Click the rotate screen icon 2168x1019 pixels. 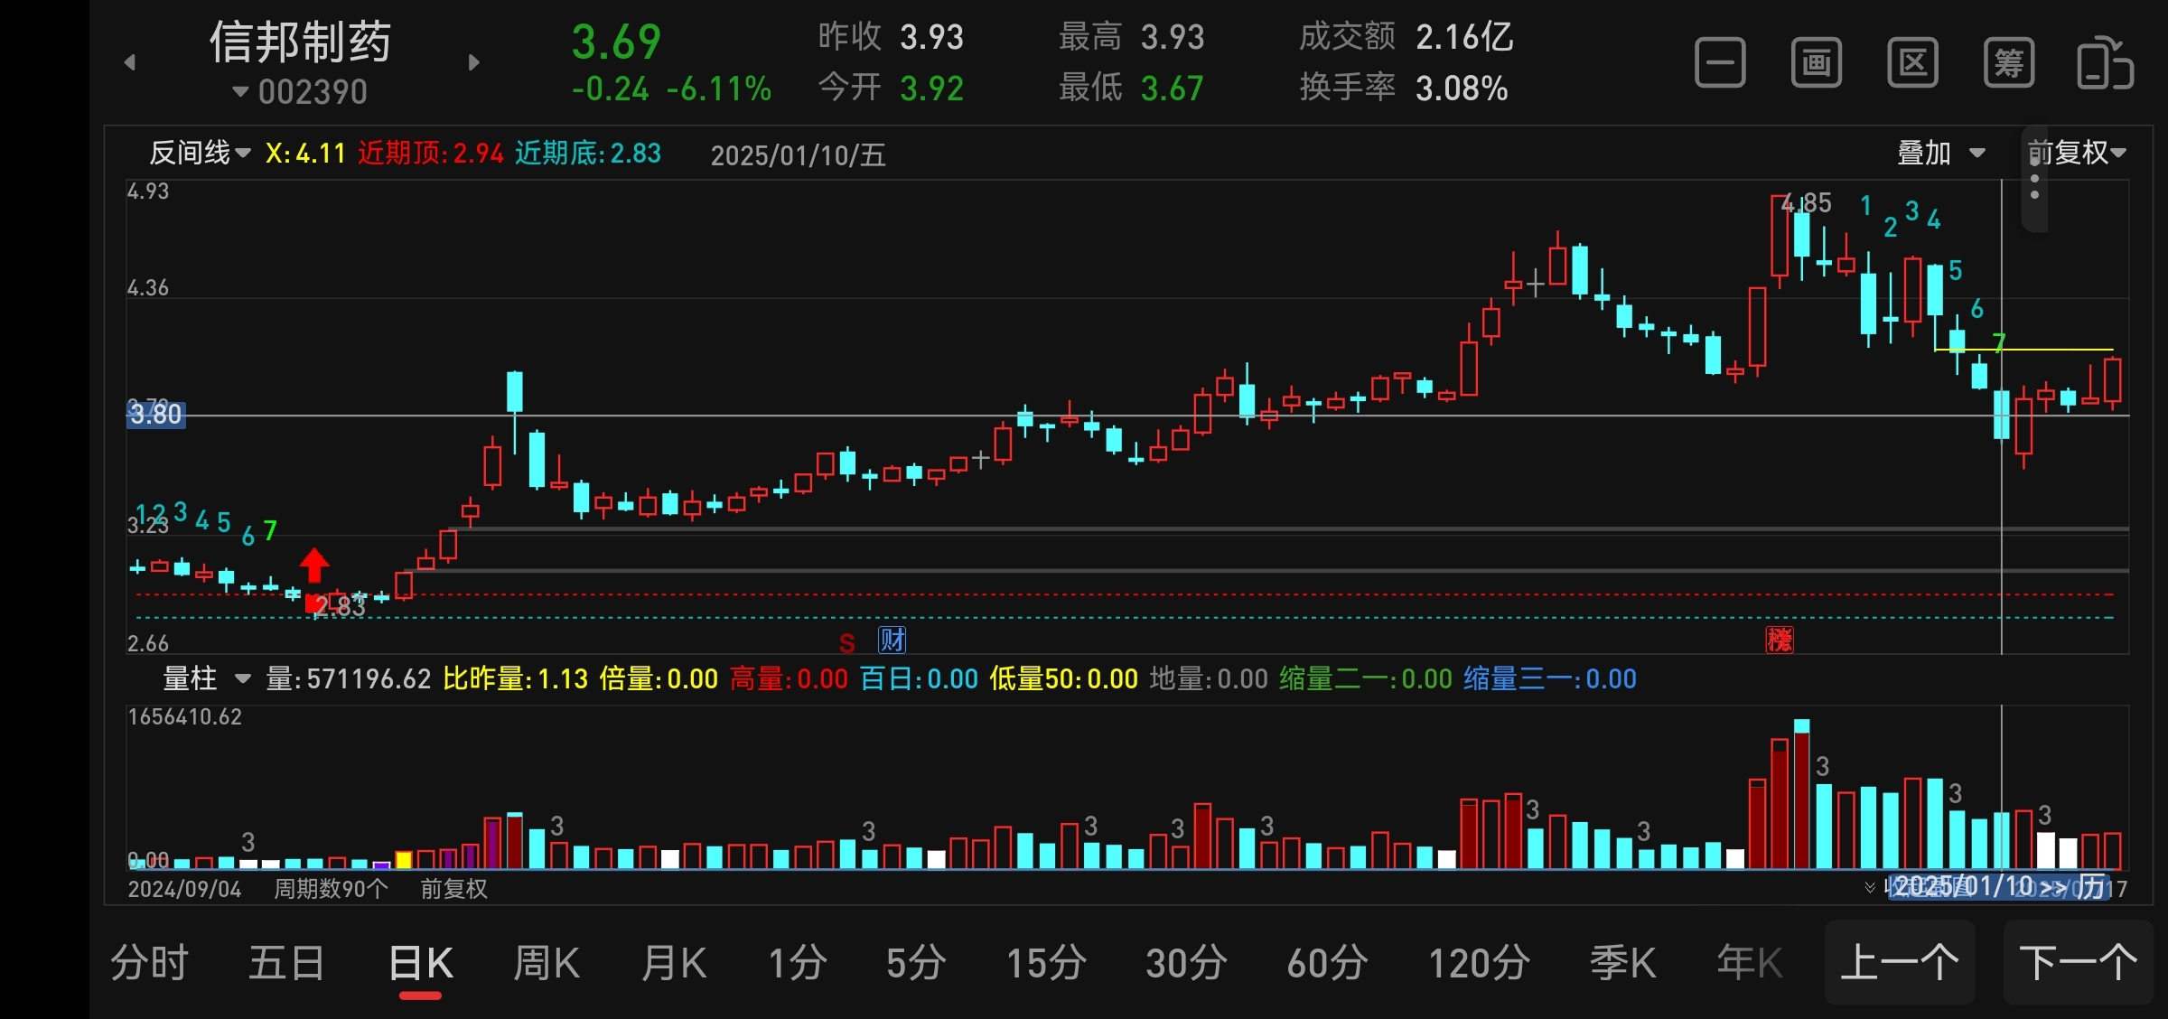[2105, 63]
